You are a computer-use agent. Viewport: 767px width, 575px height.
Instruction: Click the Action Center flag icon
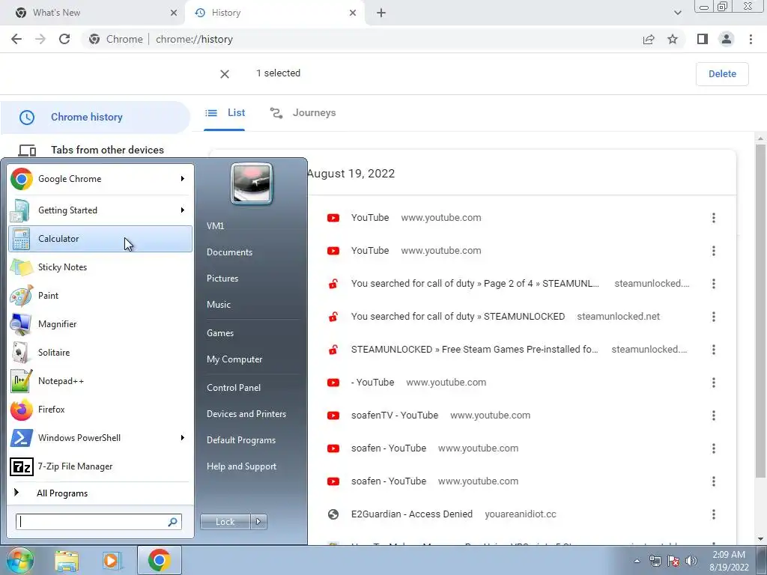click(673, 561)
